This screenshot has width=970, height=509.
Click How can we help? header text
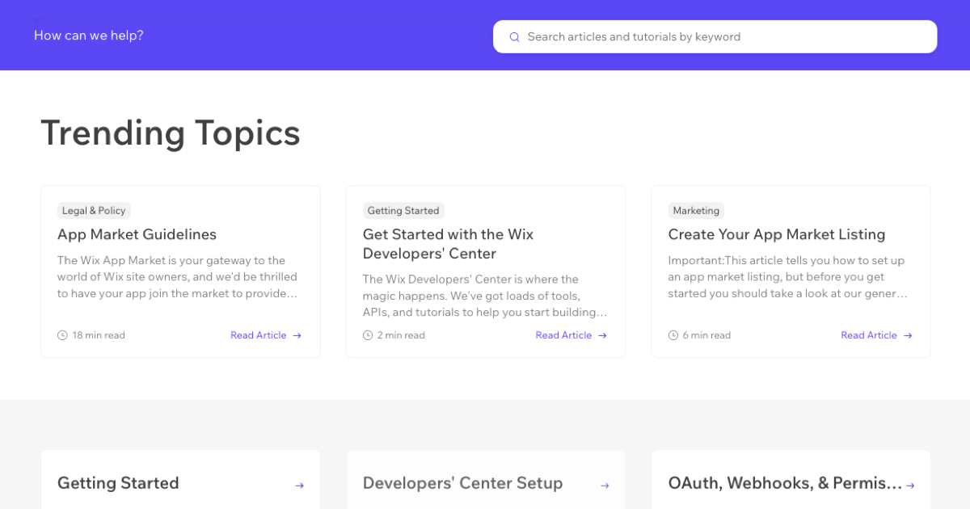pyautogui.click(x=88, y=36)
